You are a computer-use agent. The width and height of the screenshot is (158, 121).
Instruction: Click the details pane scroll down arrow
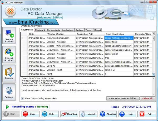tap(153, 94)
